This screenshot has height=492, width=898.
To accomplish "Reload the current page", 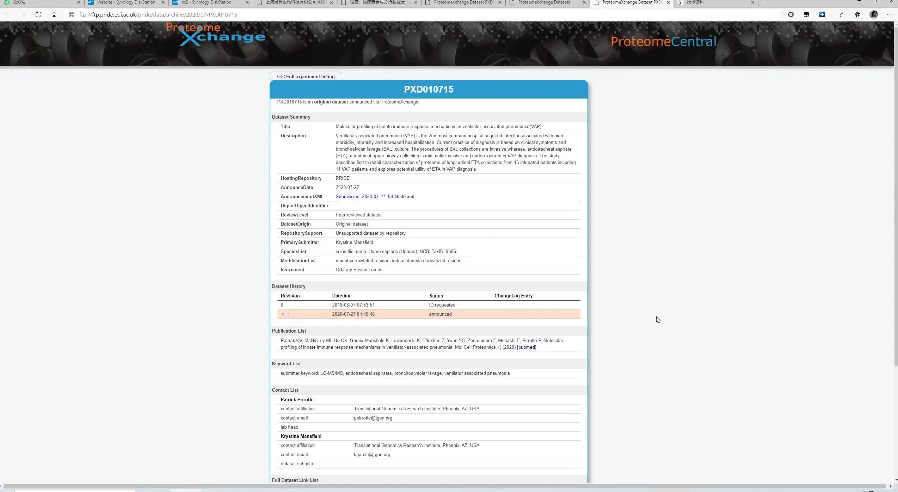I will 38,14.
